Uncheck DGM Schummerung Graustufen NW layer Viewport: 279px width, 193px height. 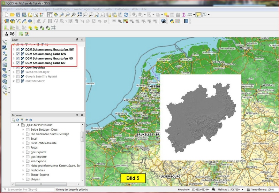point(18,49)
